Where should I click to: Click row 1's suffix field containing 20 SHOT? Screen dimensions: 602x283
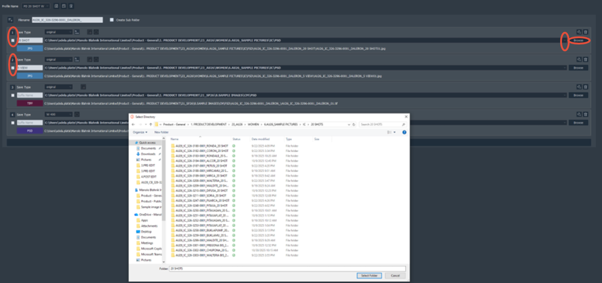[x=30, y=40]
